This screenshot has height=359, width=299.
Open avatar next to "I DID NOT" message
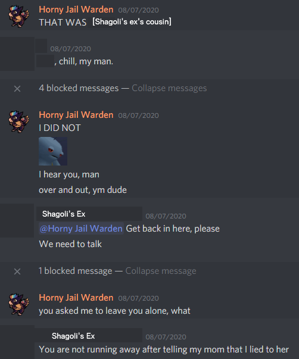[x=19, y=121]
